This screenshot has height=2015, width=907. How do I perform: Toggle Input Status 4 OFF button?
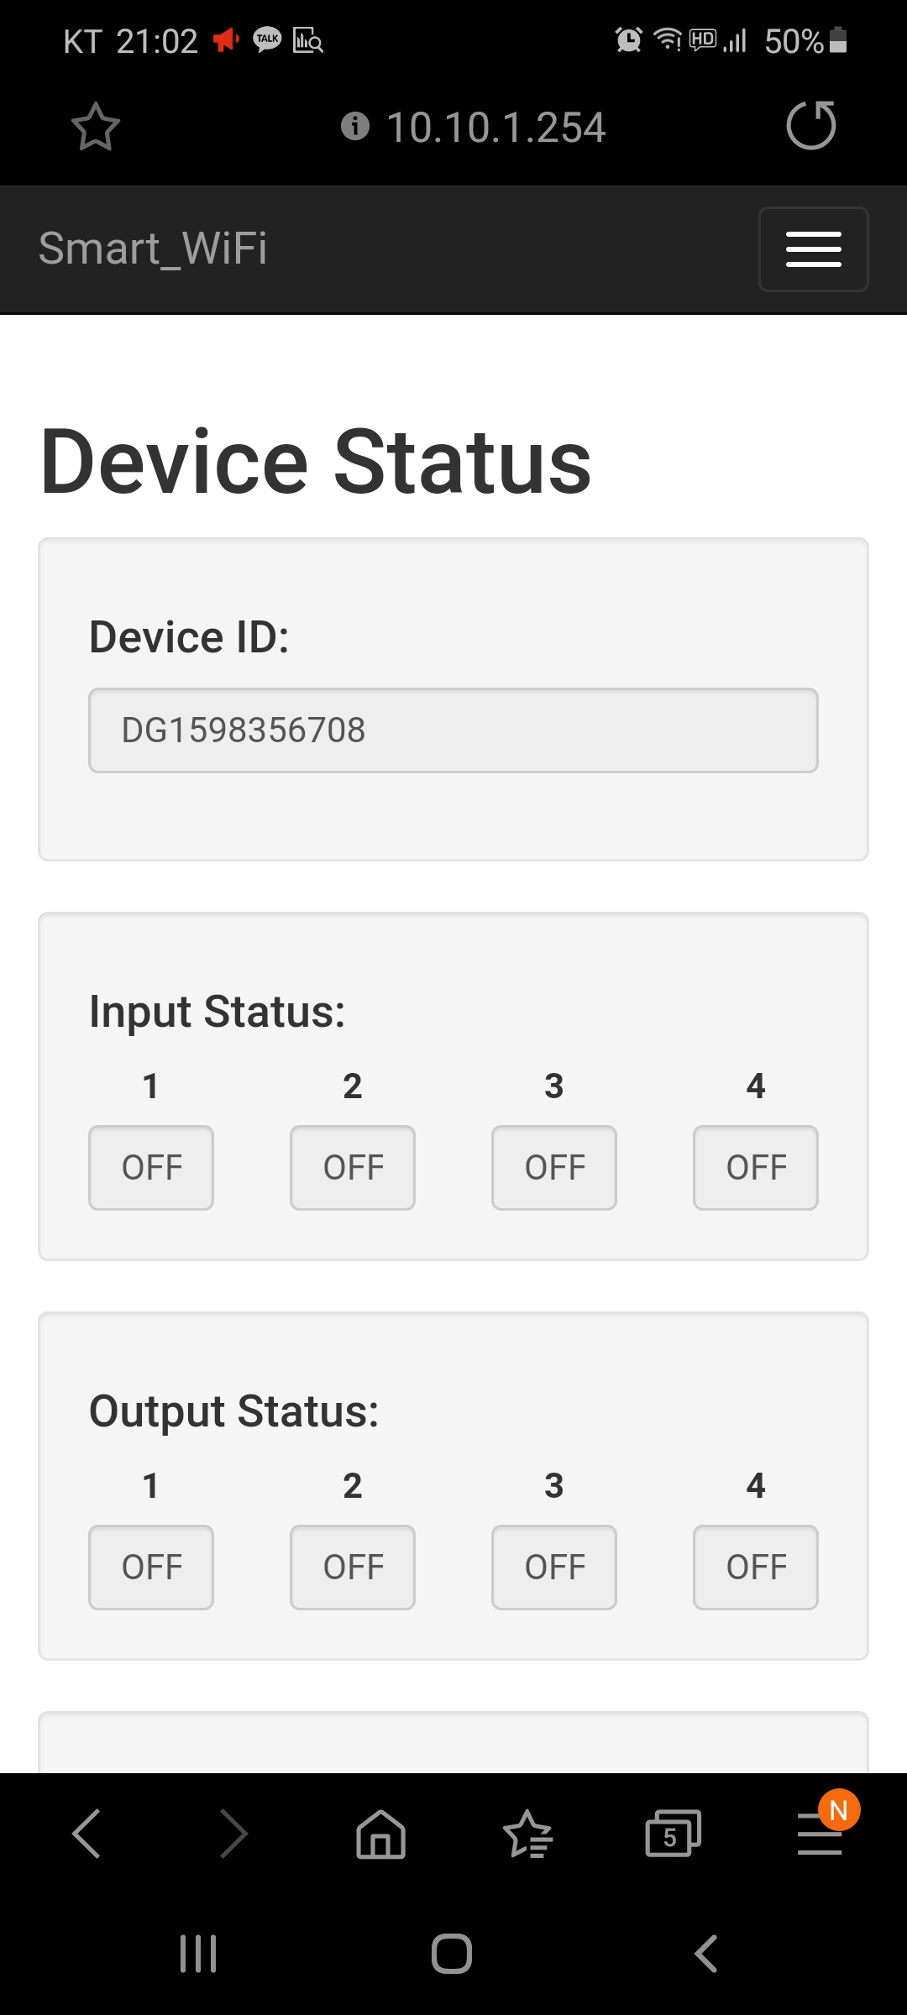tap(756, 1168)
